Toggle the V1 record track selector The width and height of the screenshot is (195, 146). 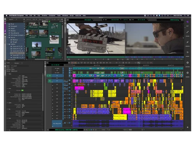pyautogui.click(x=57, y=76)
